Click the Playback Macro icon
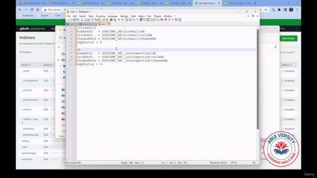Image resolution: width=317 pixels, height=178 pixels. click(173, 20)
